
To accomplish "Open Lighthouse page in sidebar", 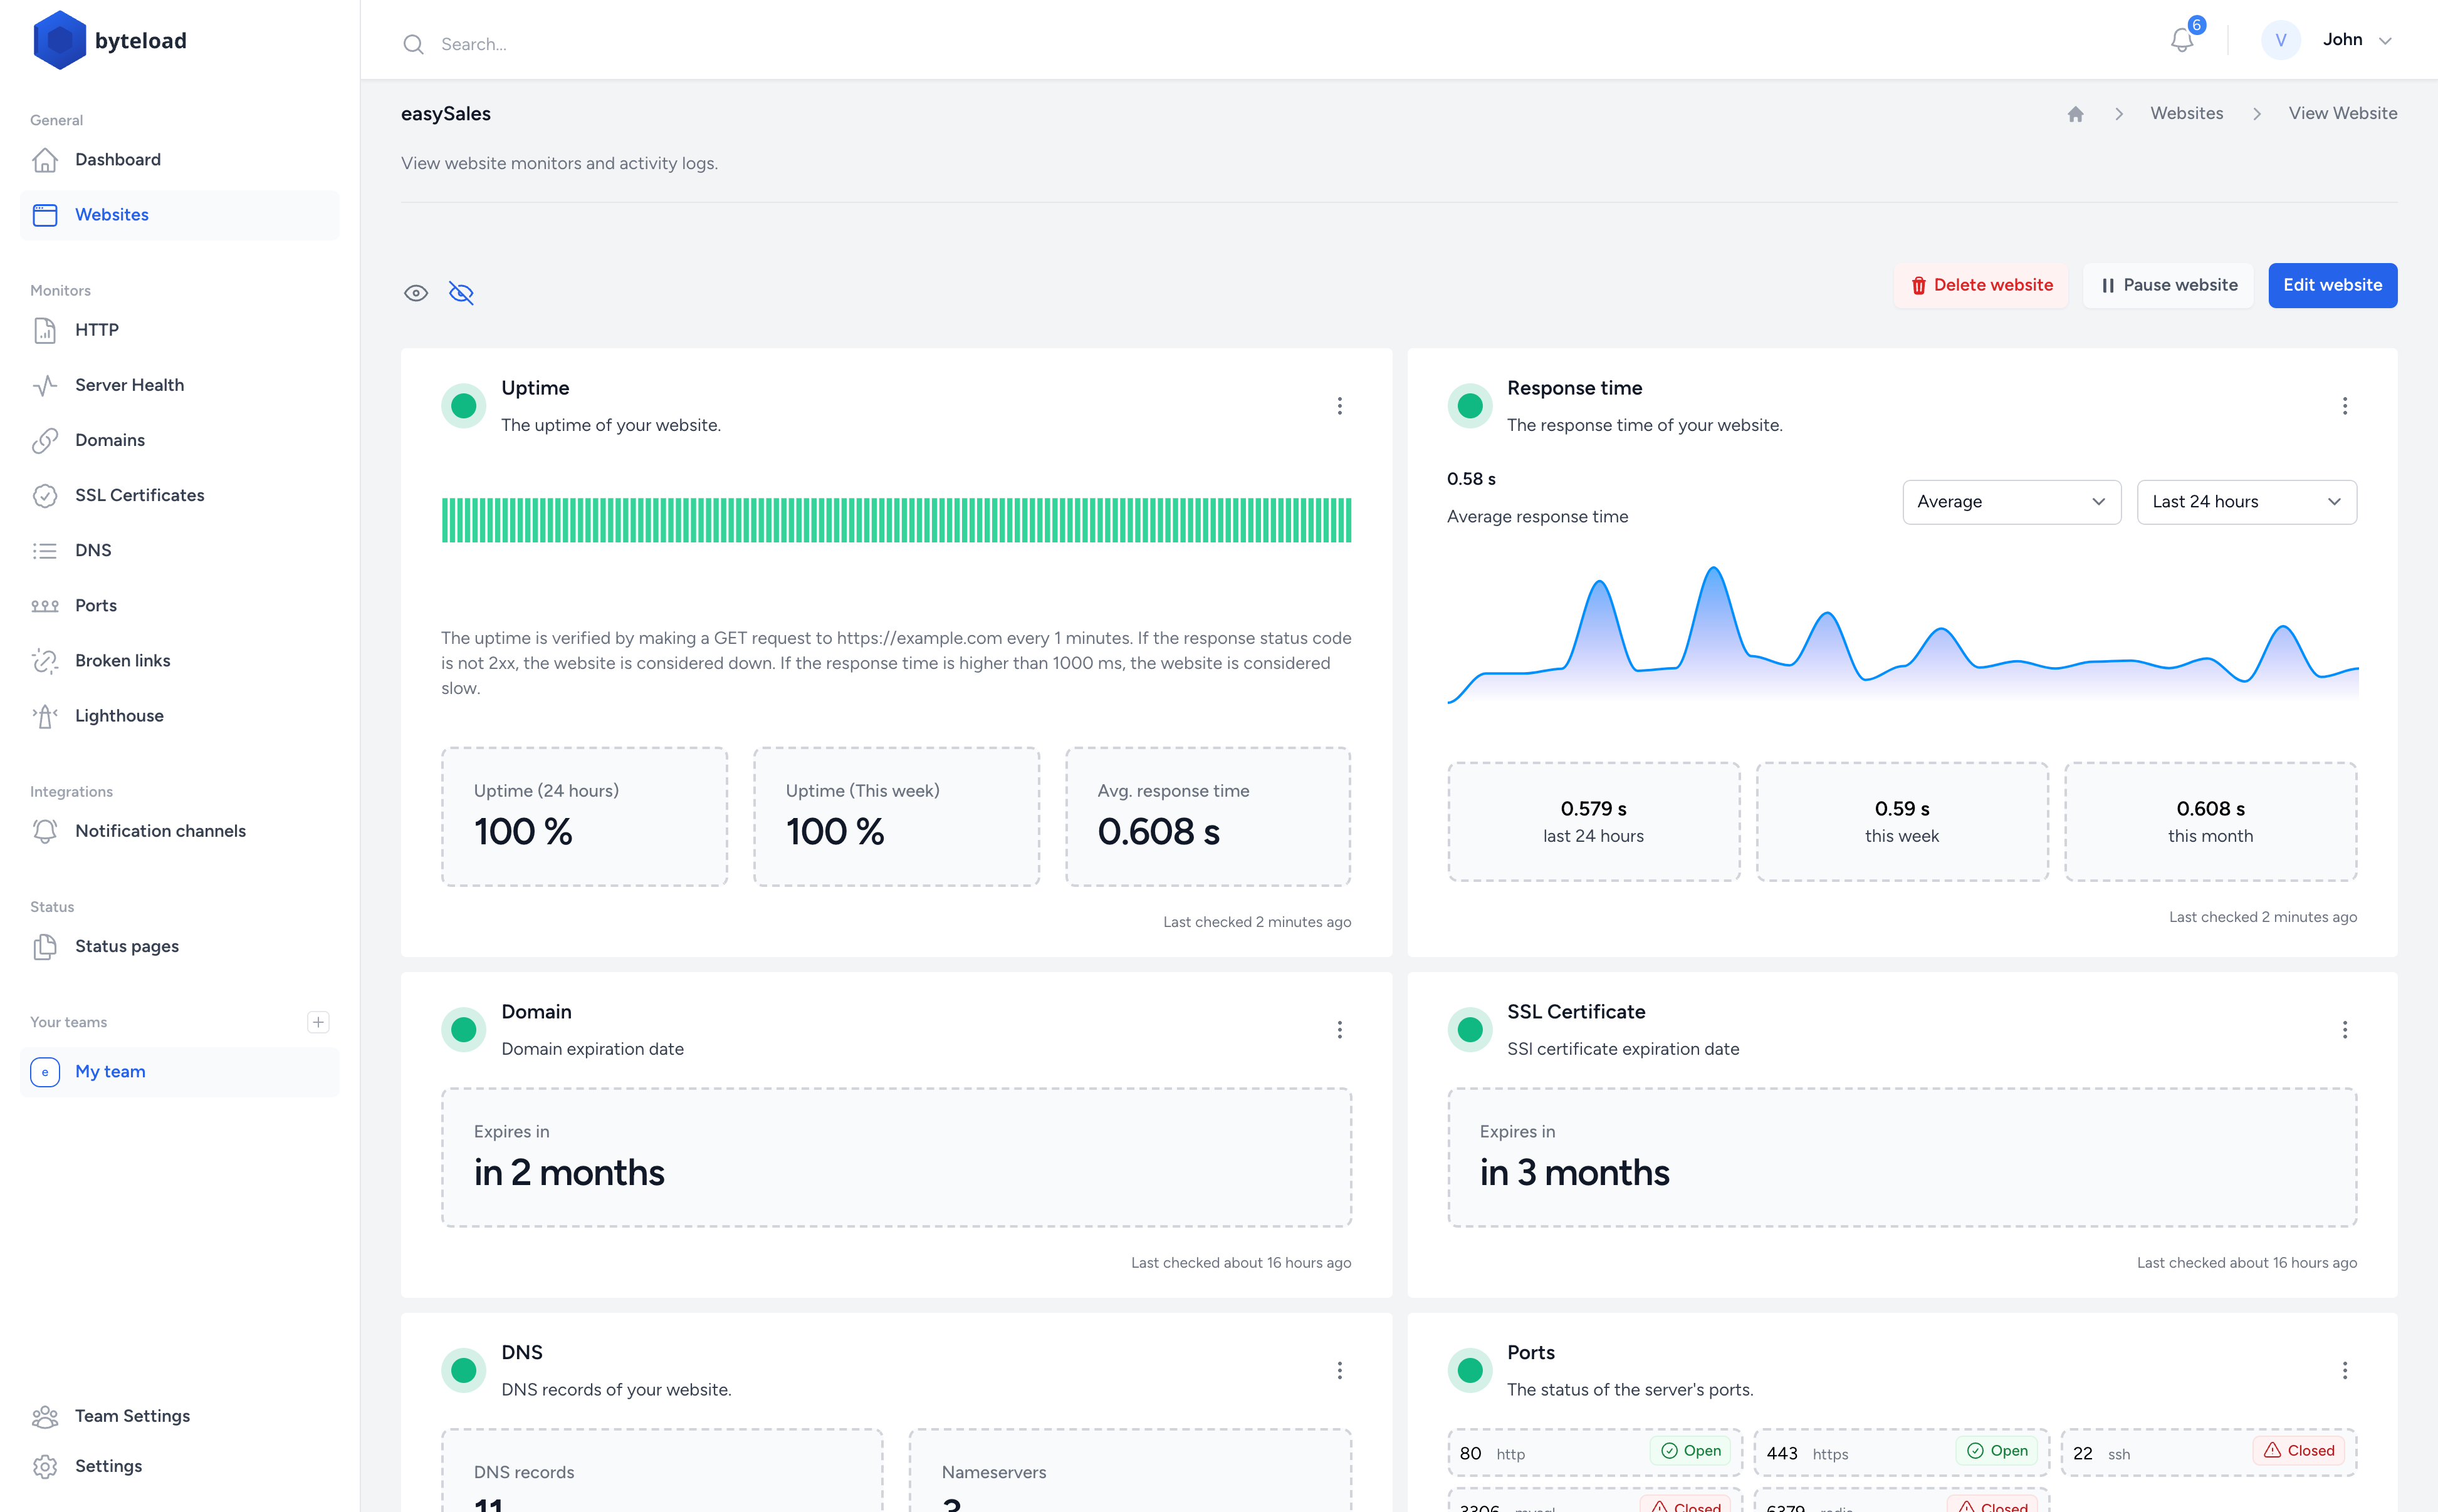I will tap(180, 716).
